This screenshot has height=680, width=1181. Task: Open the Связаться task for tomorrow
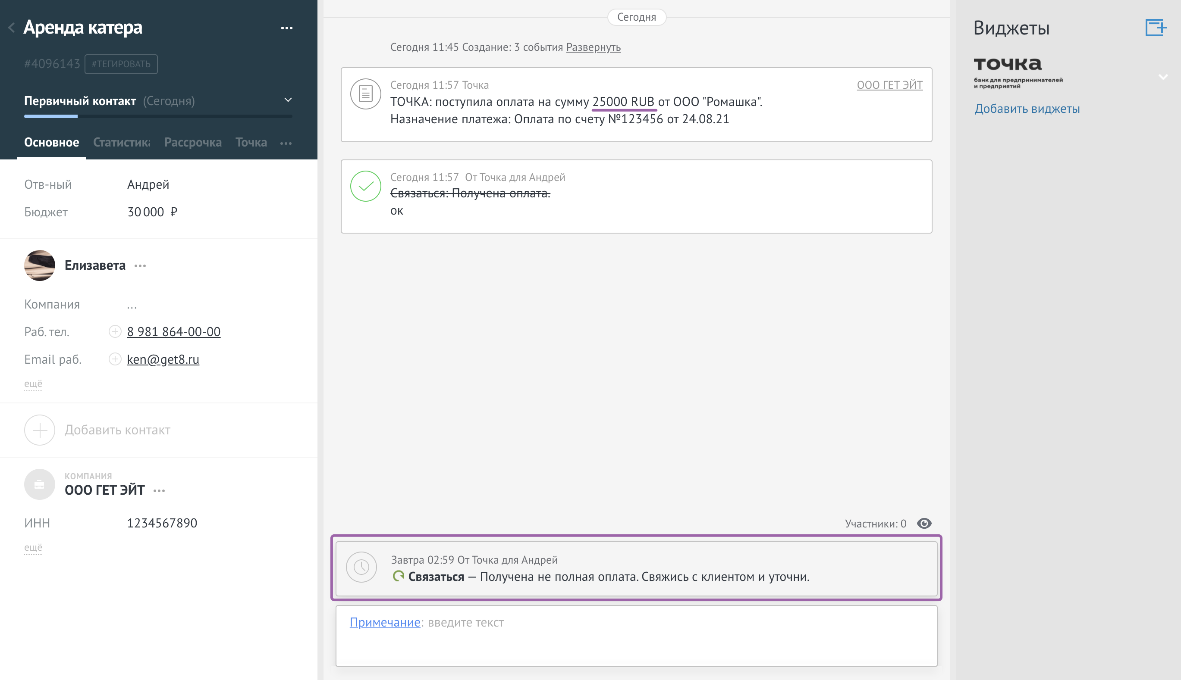point(636,568)
